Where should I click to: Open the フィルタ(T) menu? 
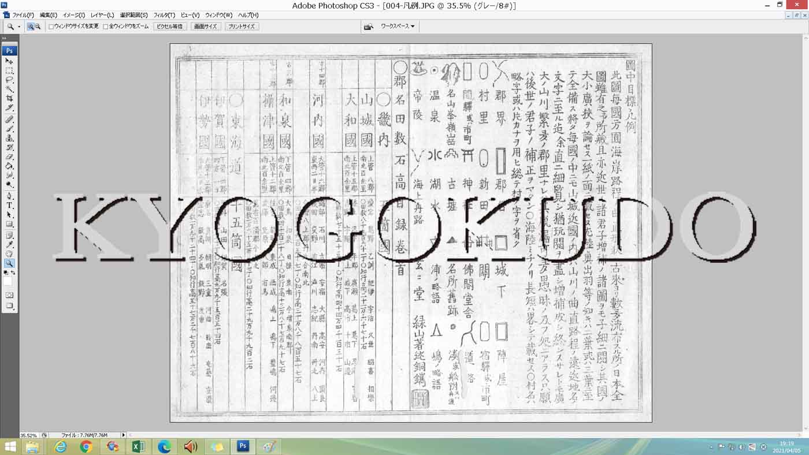pyautogui.click(x=164, y=15)
